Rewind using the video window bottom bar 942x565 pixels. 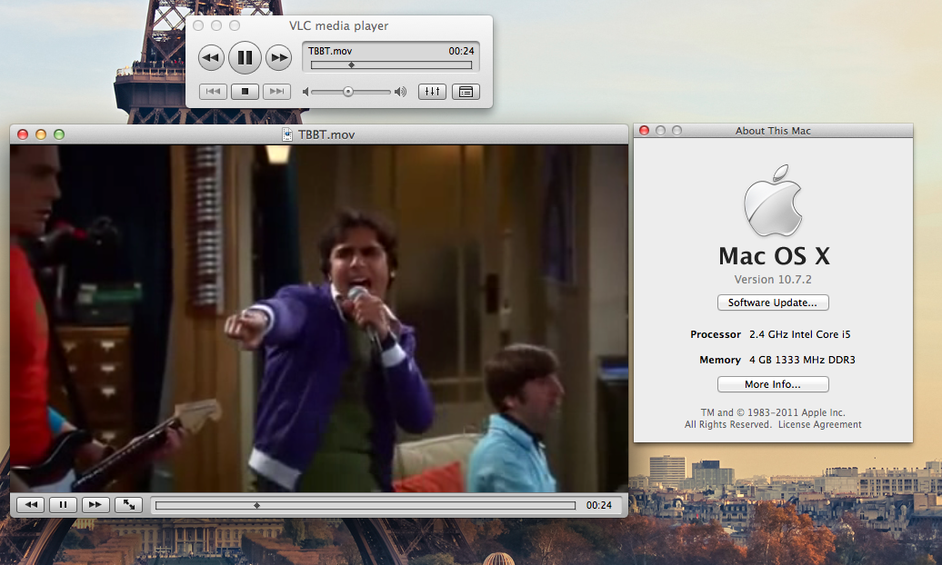(x=31, y=505)
